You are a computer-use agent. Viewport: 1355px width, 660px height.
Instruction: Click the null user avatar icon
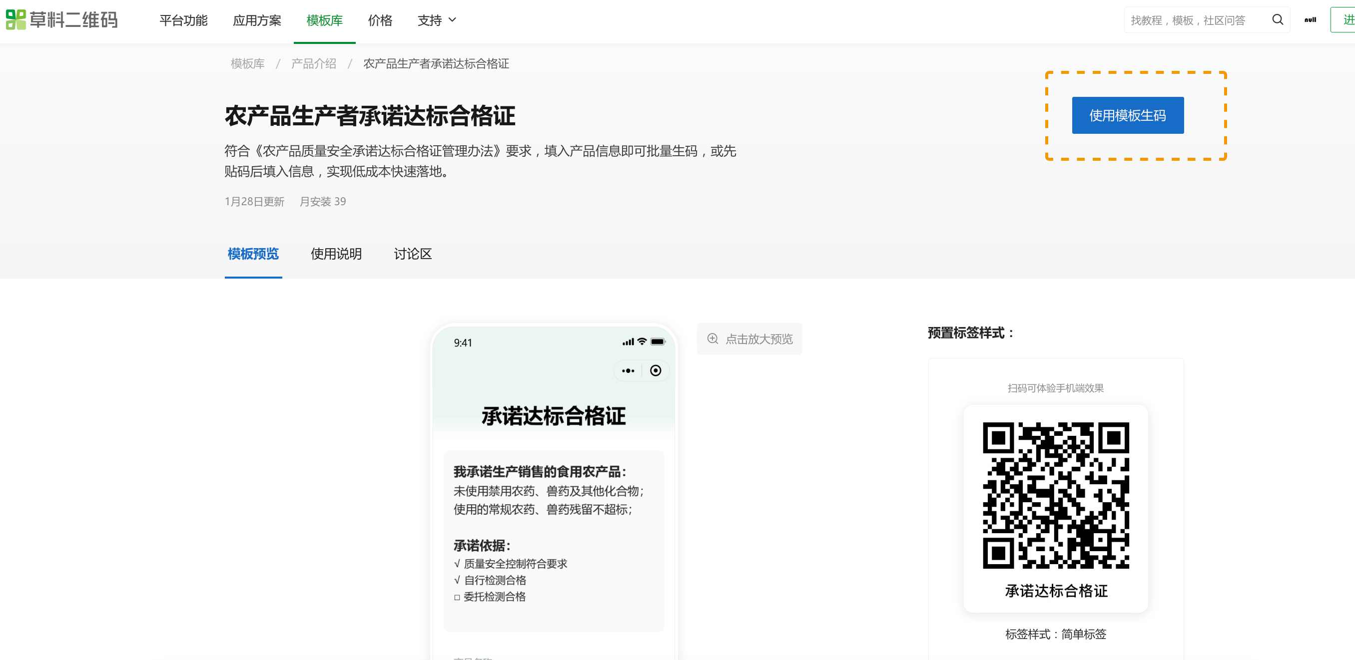(x=1311, y=20)
